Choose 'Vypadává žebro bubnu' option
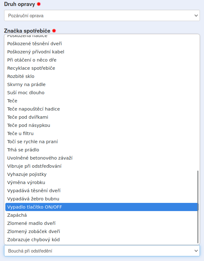The width and height of the screenshot is (204, 261). coord(33,199)
